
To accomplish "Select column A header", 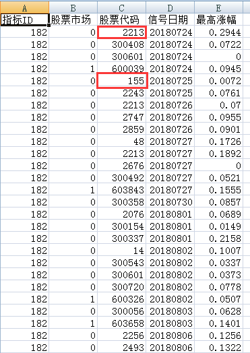I will click(24, 8).
